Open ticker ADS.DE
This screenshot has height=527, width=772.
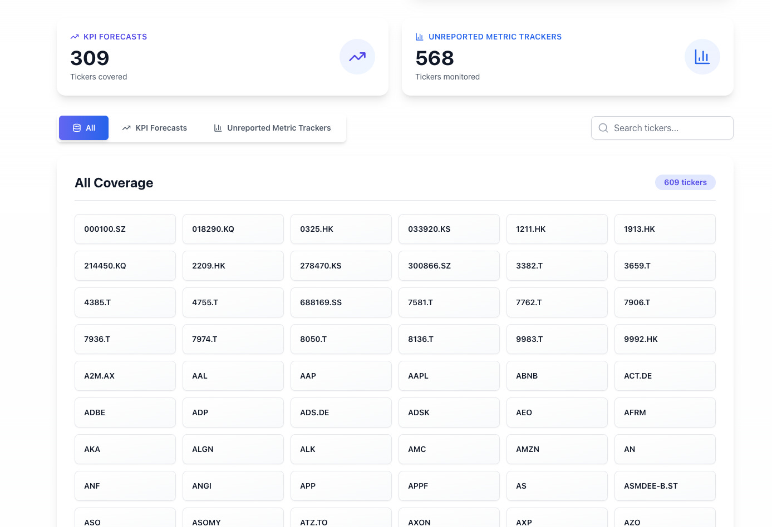pos(341,412)
